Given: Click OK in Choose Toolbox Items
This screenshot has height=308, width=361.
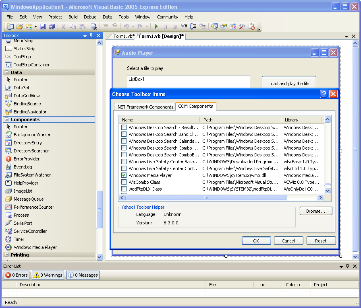Looking at the screenshot, I should click(x=256, y=241).
